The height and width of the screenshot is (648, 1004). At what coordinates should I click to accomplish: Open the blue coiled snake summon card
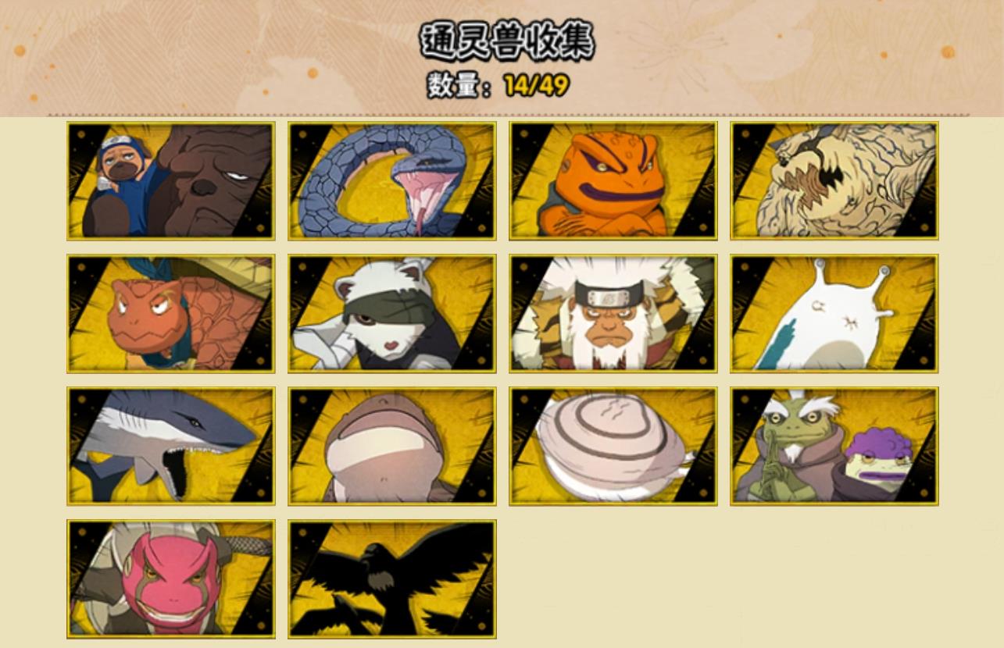click(x=391, y=181)
